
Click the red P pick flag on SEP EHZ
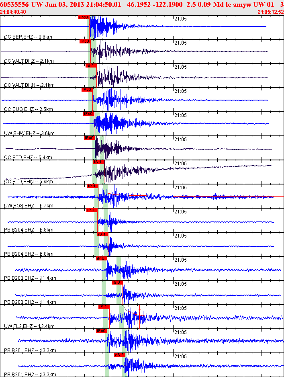click(84, 17)
